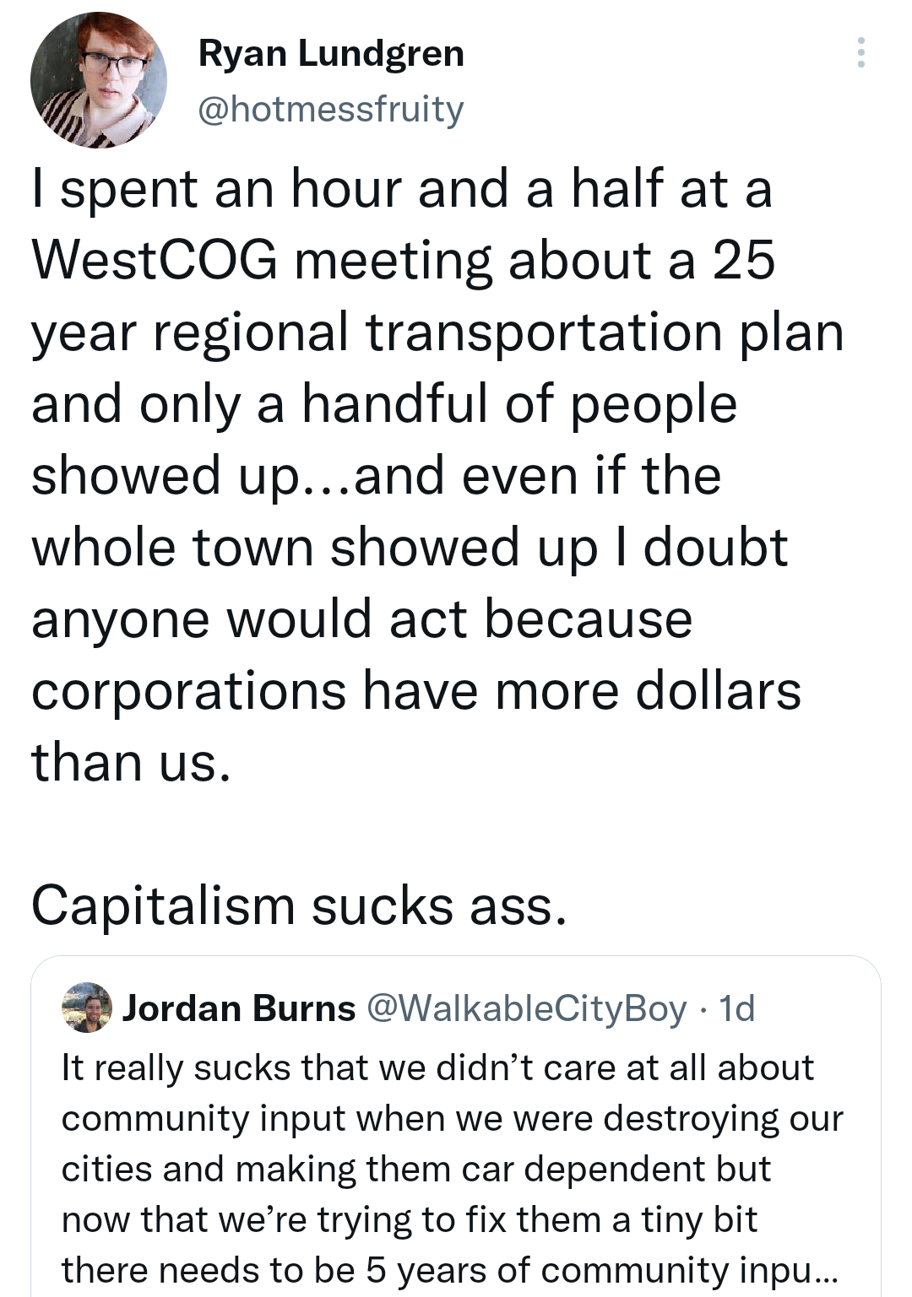Viewport: 912px width, 1297px height.
Task: Tap 'community input when we were destroying'
Action: tap(452, 1119)
